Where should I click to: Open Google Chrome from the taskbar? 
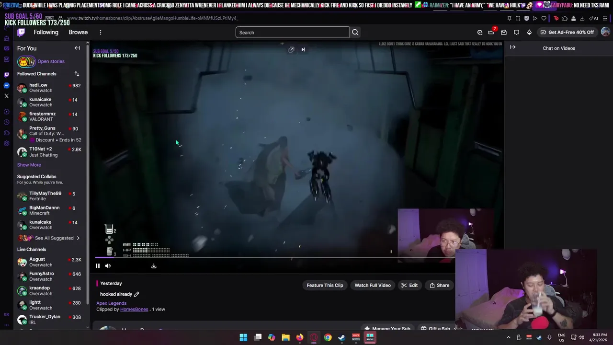coord(328,337)
